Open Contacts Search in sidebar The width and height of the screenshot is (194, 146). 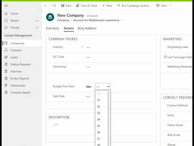(21, 92)
